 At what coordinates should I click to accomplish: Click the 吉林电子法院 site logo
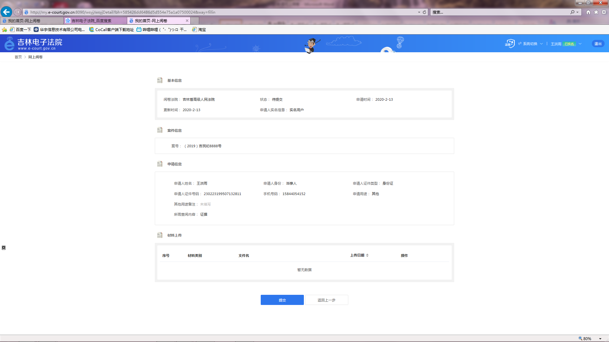point(33,44)
